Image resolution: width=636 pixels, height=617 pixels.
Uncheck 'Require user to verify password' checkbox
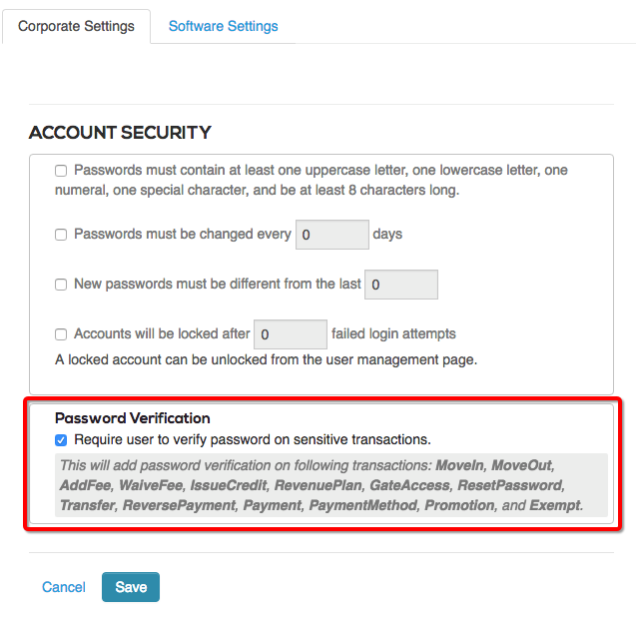point(61,439)
